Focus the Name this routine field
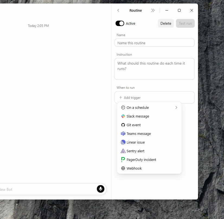The image size is (224, 219). point(155,43)
